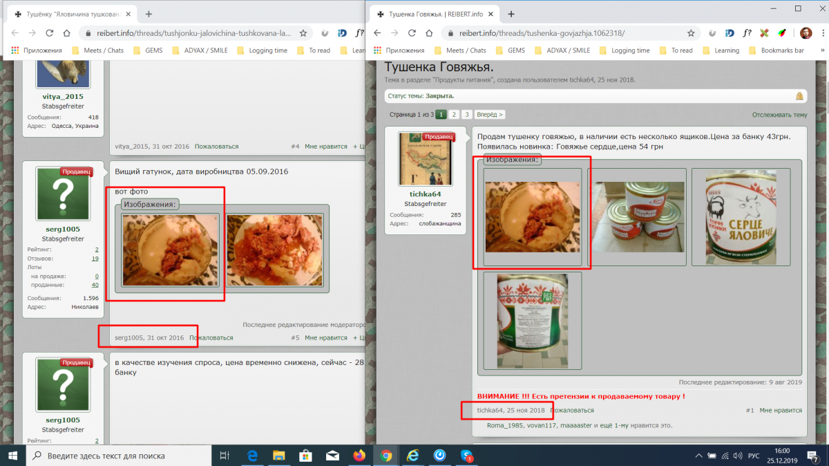This screenshot has height=466, width=829.
Task: Click the 'Вперёд >' next page button
Action: click(490, 115)
